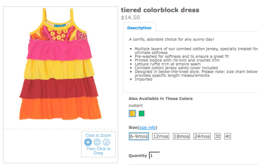The image size is (258, 165).
Task: Click the $14.50 price text
Action: pos(130,17)
